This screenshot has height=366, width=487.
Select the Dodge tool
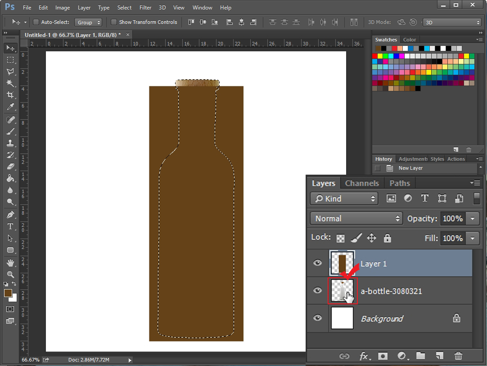click(10, 202)
